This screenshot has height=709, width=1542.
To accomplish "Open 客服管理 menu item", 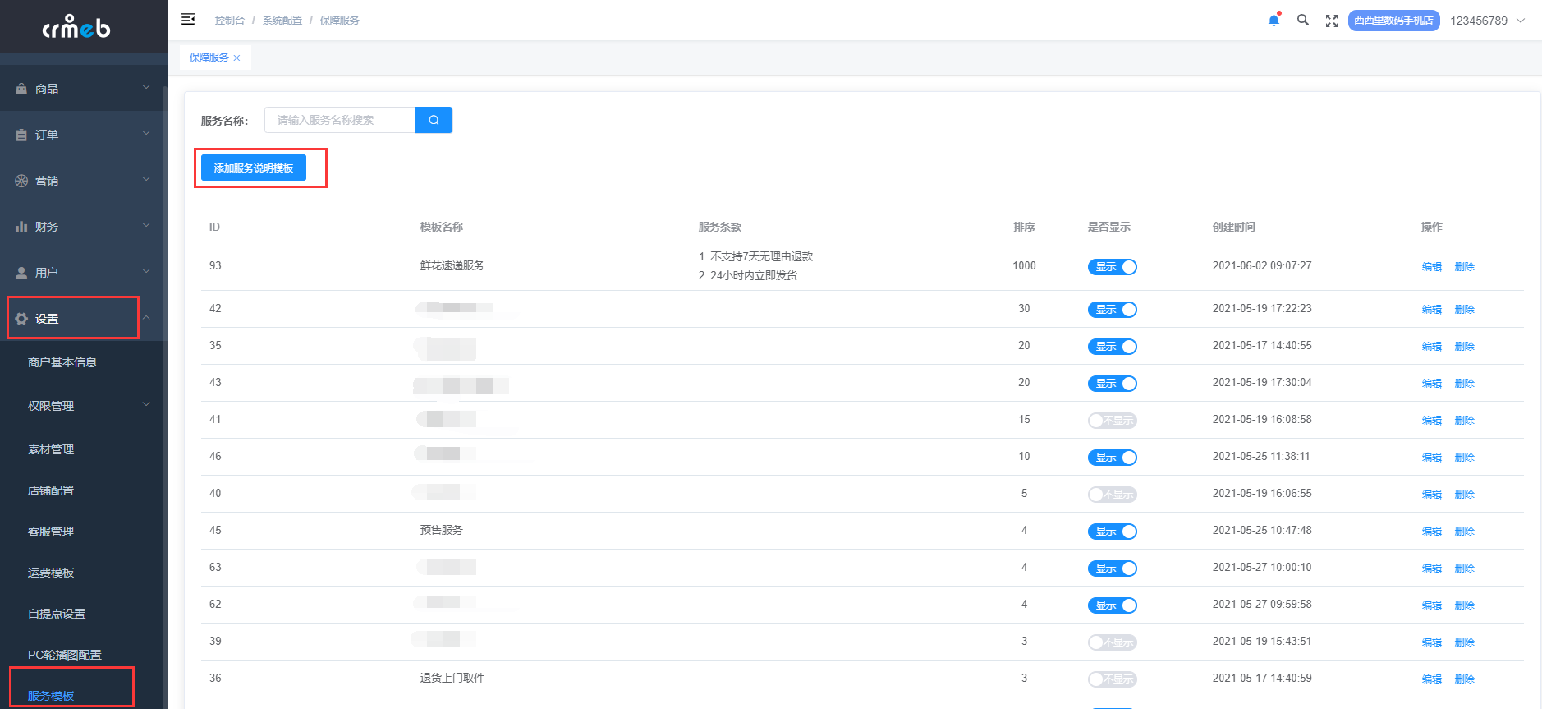I will point(51,532).
